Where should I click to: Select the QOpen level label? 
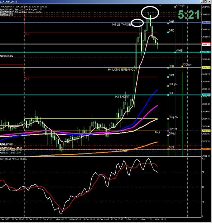click(x=187, y=65)
